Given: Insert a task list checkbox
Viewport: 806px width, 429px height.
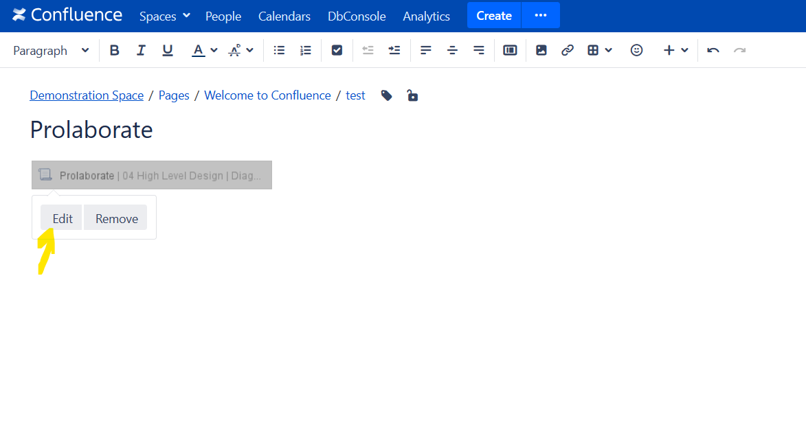Looking at the screenshot, I should coord(337,50).
